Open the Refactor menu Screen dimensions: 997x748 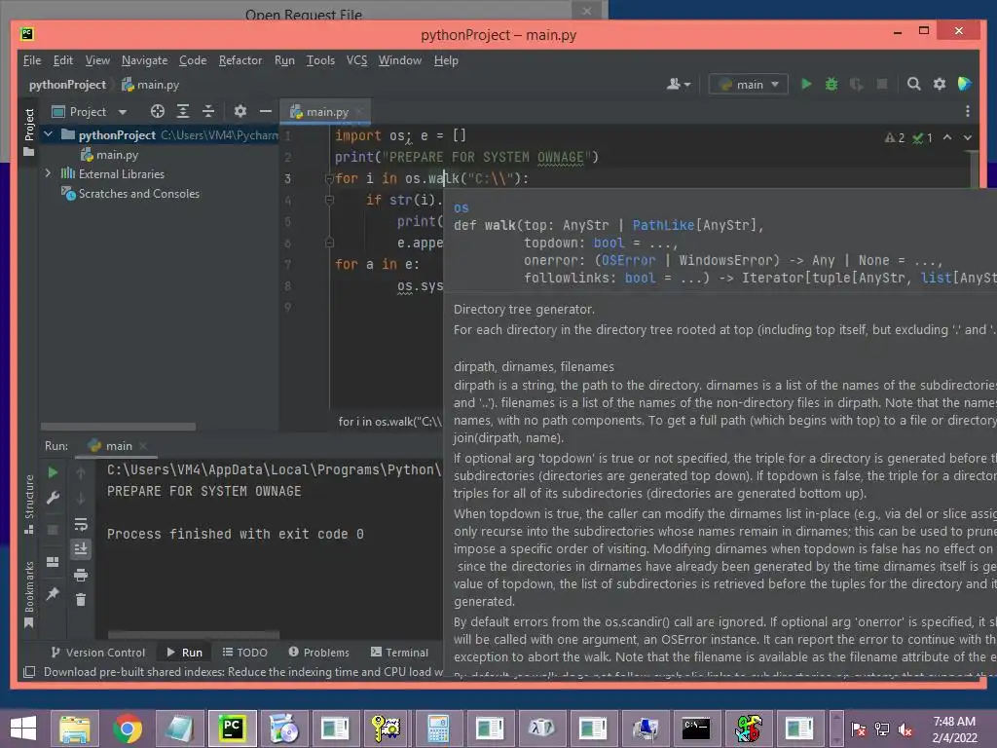pos(240,60)
